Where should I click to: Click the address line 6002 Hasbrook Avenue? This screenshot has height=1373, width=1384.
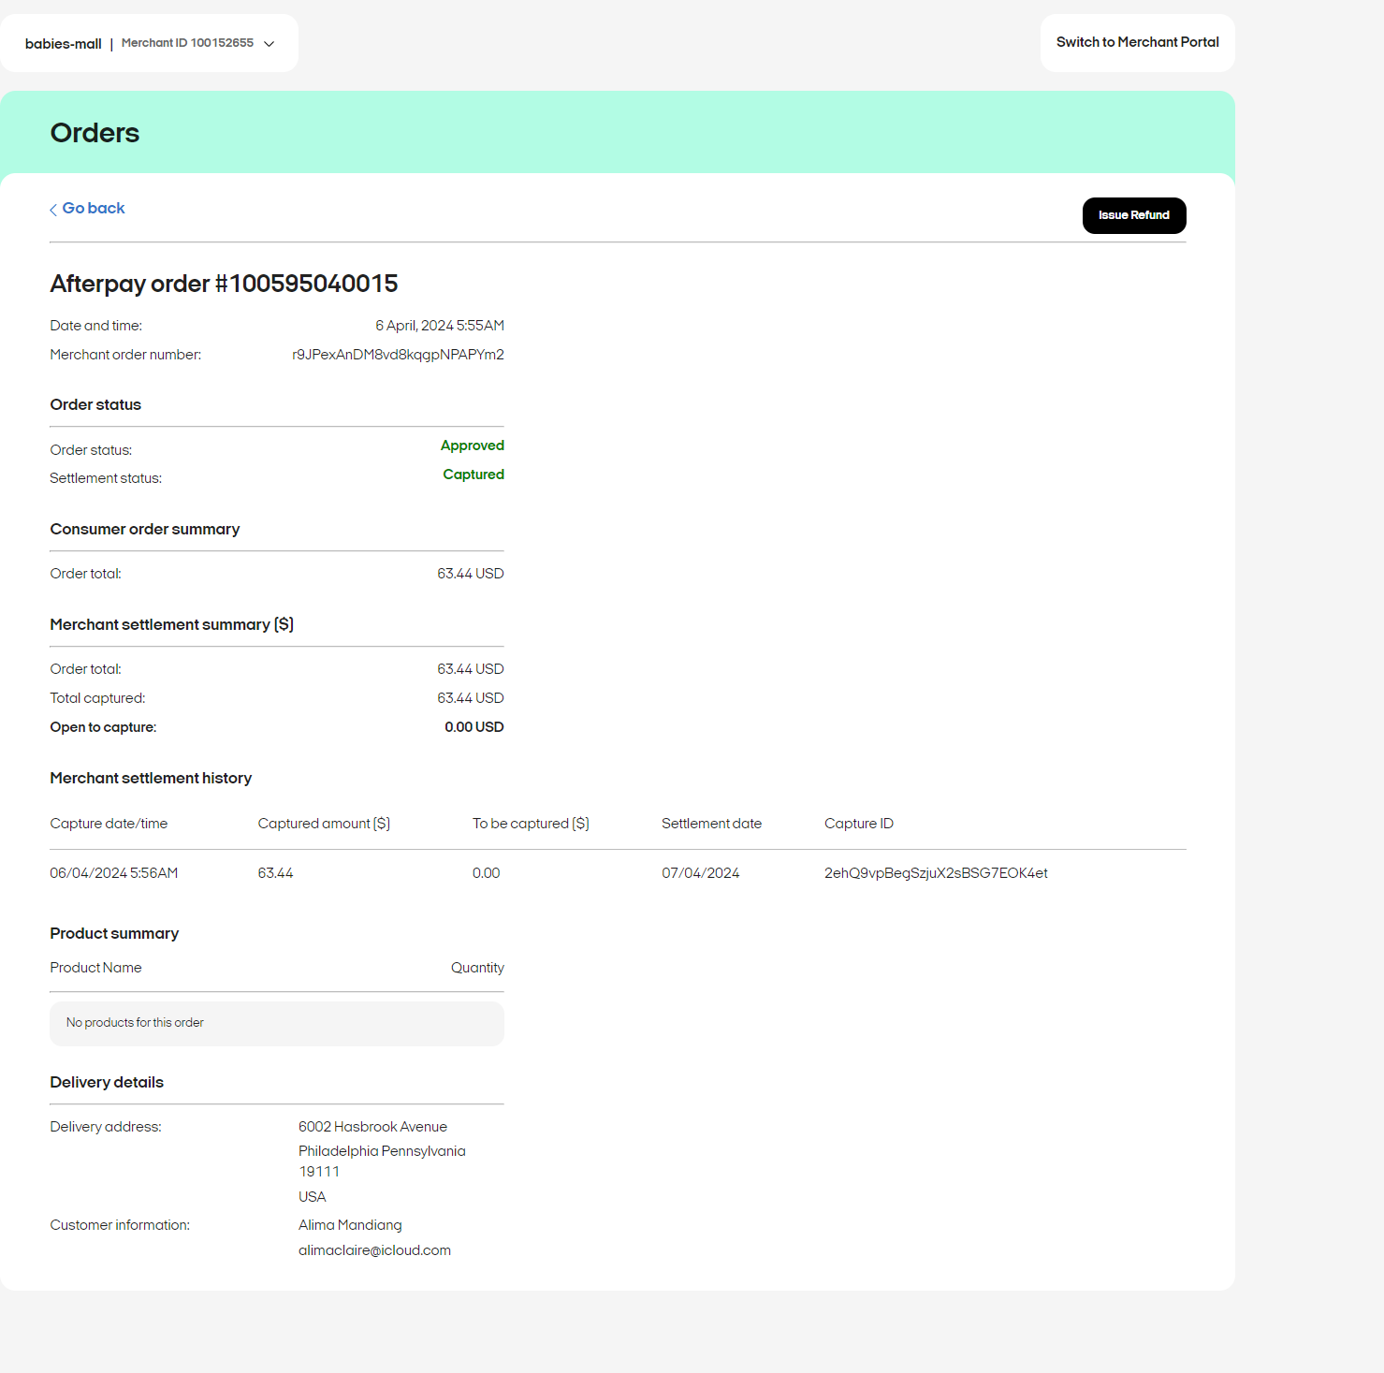click(x=373, y=1127)
